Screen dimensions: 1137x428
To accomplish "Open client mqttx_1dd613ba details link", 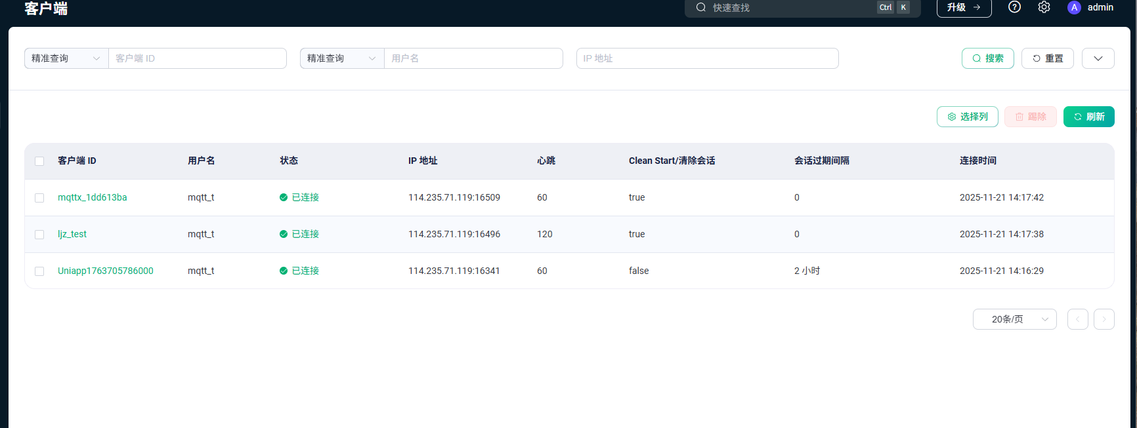I will pos(93,197).
